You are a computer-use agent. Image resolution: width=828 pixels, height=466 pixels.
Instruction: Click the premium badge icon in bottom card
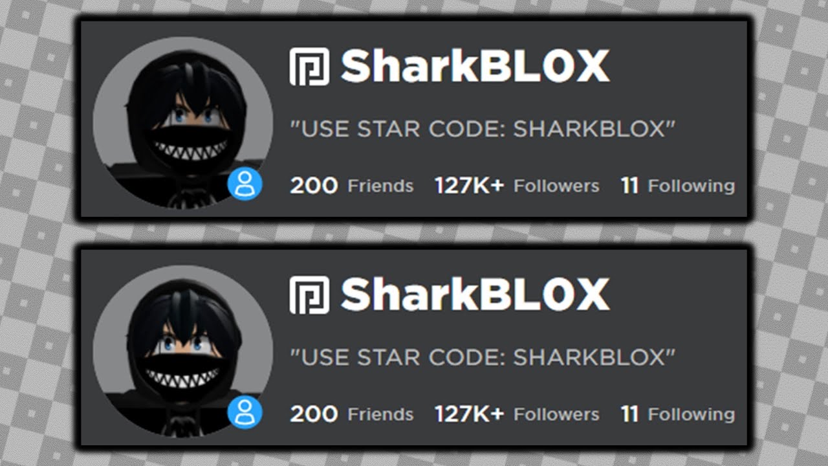tap(309, 295)
